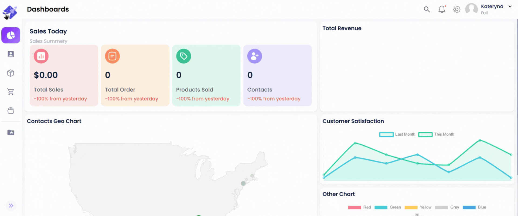Open the contacts sidebar icon
Viewport: 518px width, 216px height.
11,54
